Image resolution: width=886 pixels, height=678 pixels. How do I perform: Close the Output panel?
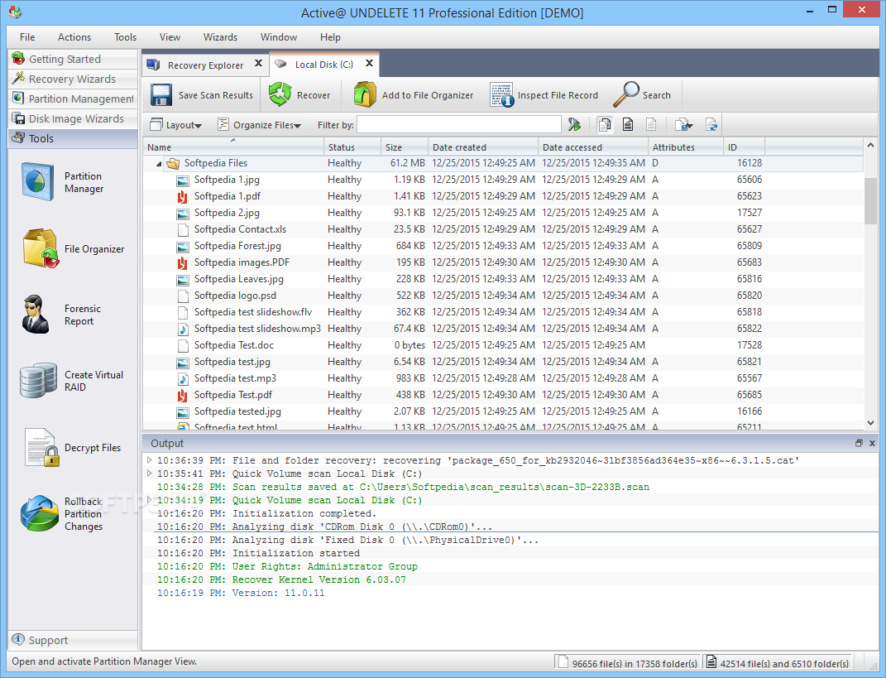click(x=872, y=444)
